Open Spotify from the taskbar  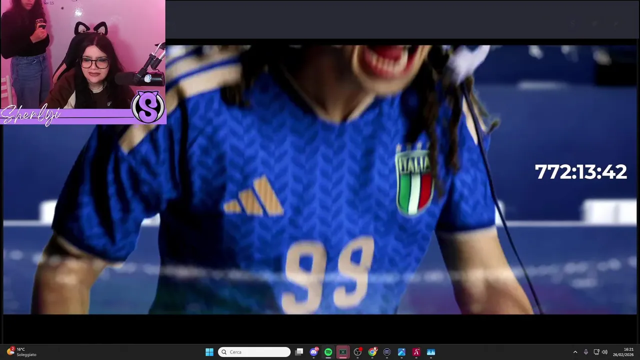pyautogui.click(x=328, y=352)
